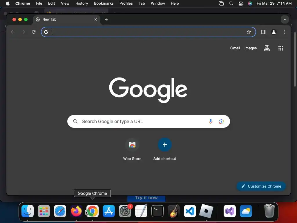Start voice search with microphone icon
Image resolution: width=297 pixels, height=223 pixels.
click(x=211, y=121)
